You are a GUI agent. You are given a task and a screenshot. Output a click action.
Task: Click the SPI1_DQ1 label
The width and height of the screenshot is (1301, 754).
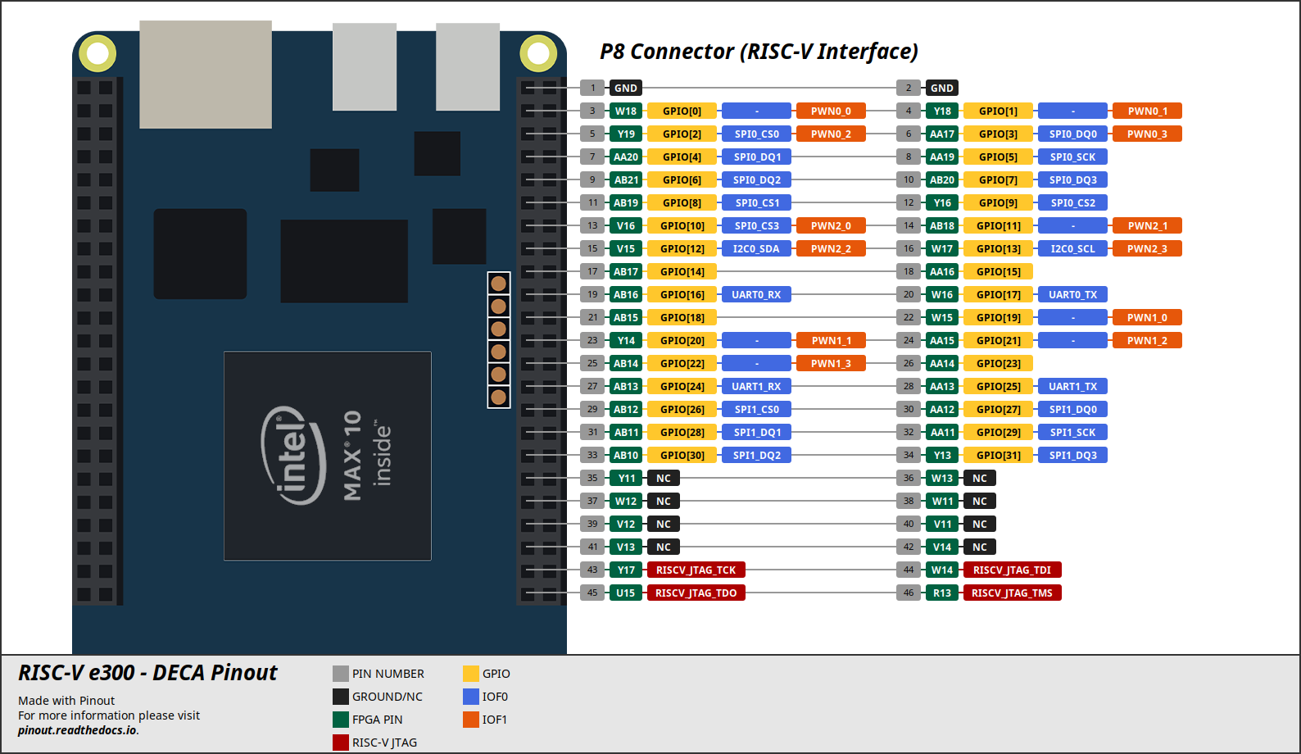click(x=756, y=432)
